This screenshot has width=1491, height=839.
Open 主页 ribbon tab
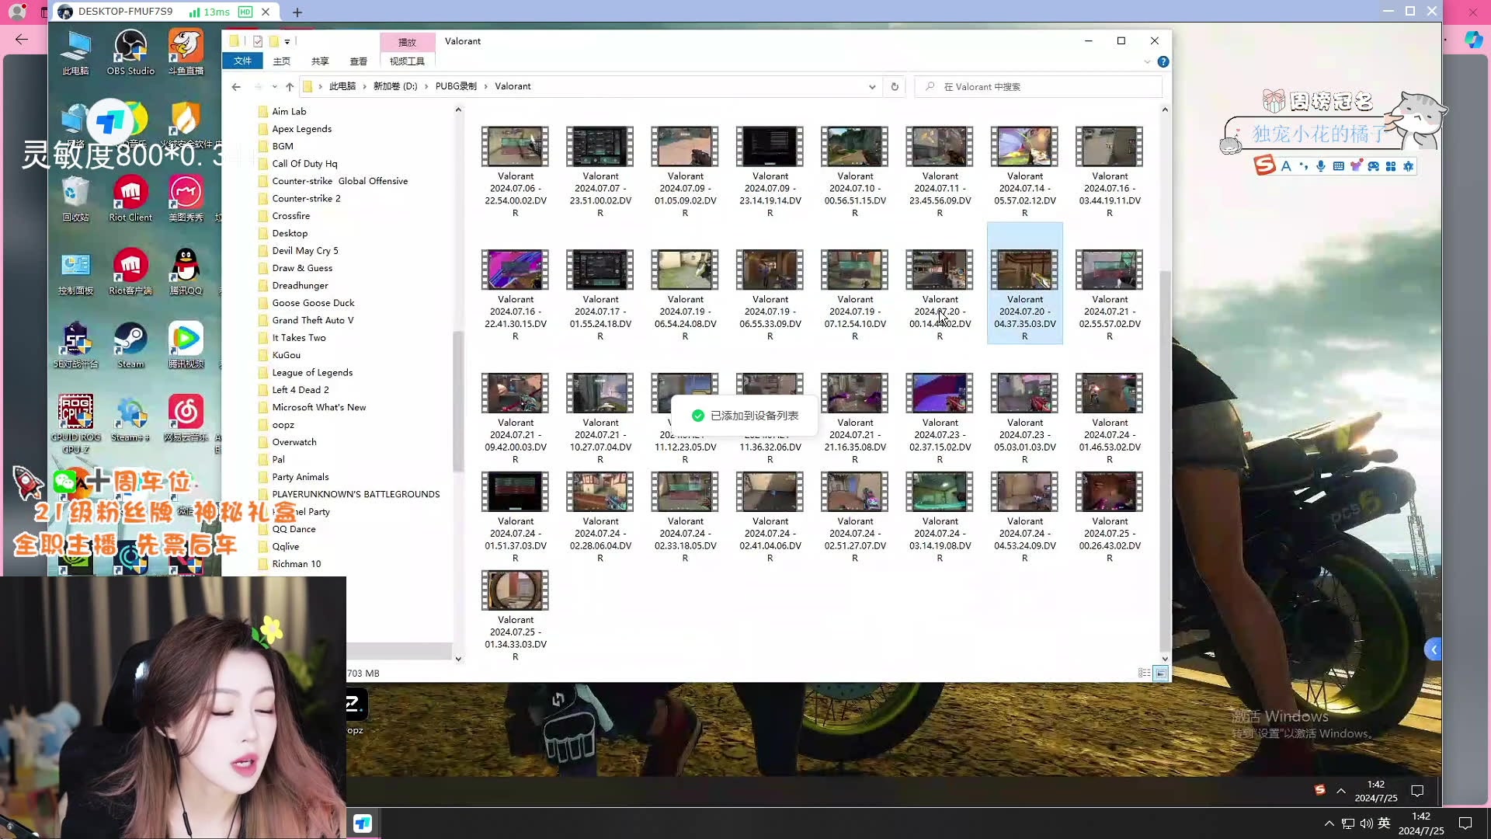pos(282,61)
